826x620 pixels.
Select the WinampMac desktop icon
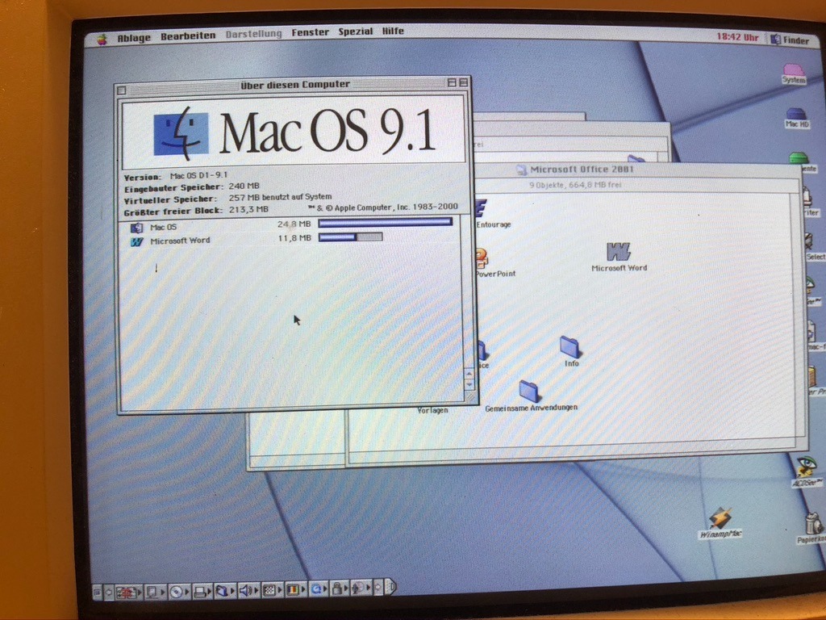[x=720, y=517]
